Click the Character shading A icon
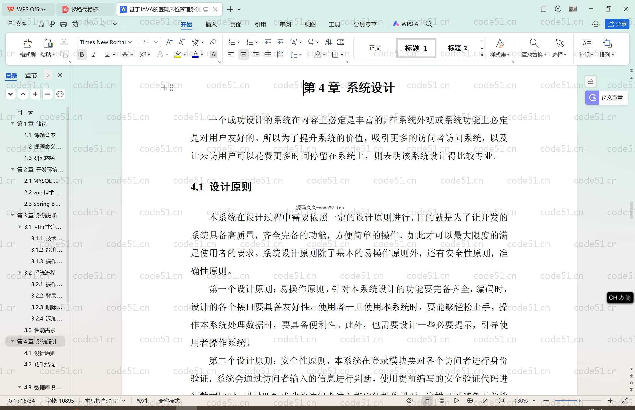 pyautogui.click(x=213, y=54)
